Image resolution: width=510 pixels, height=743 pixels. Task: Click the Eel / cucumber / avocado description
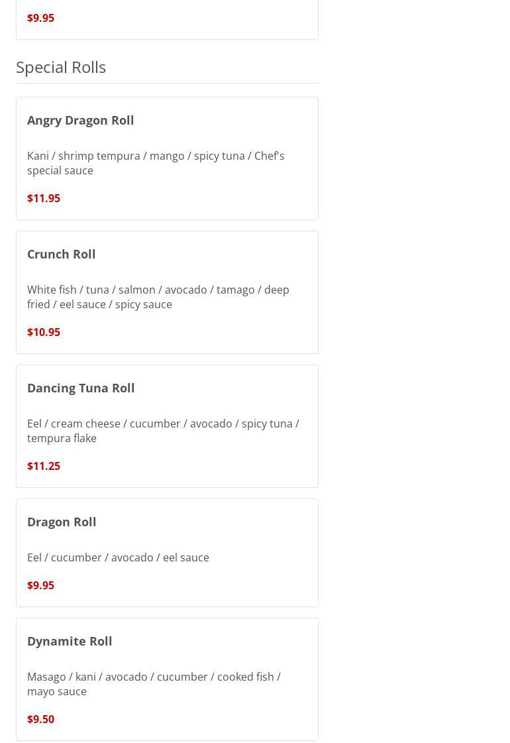point(118,557)
